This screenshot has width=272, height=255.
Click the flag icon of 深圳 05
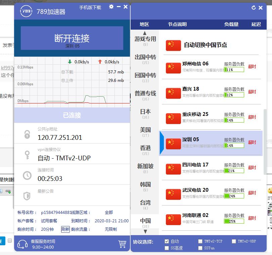173,144
